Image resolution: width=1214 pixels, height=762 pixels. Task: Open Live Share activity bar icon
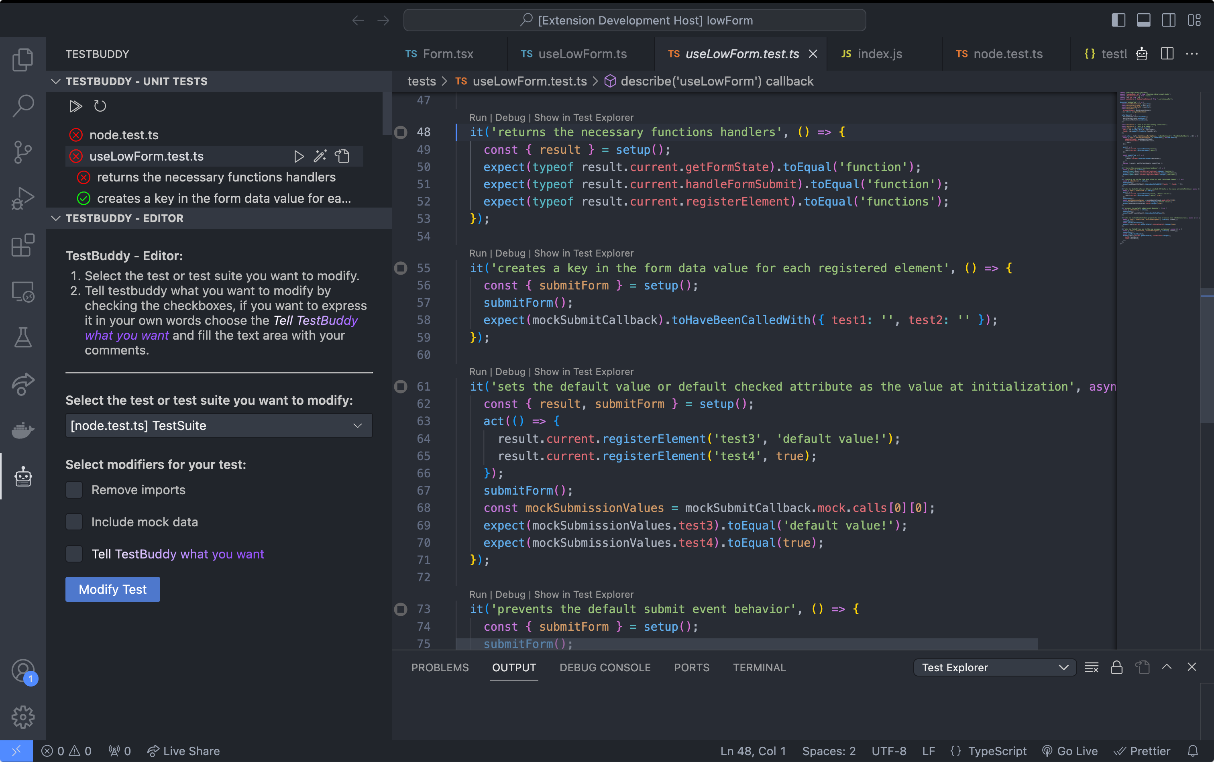pyautogui.click(x=22, y=384)
